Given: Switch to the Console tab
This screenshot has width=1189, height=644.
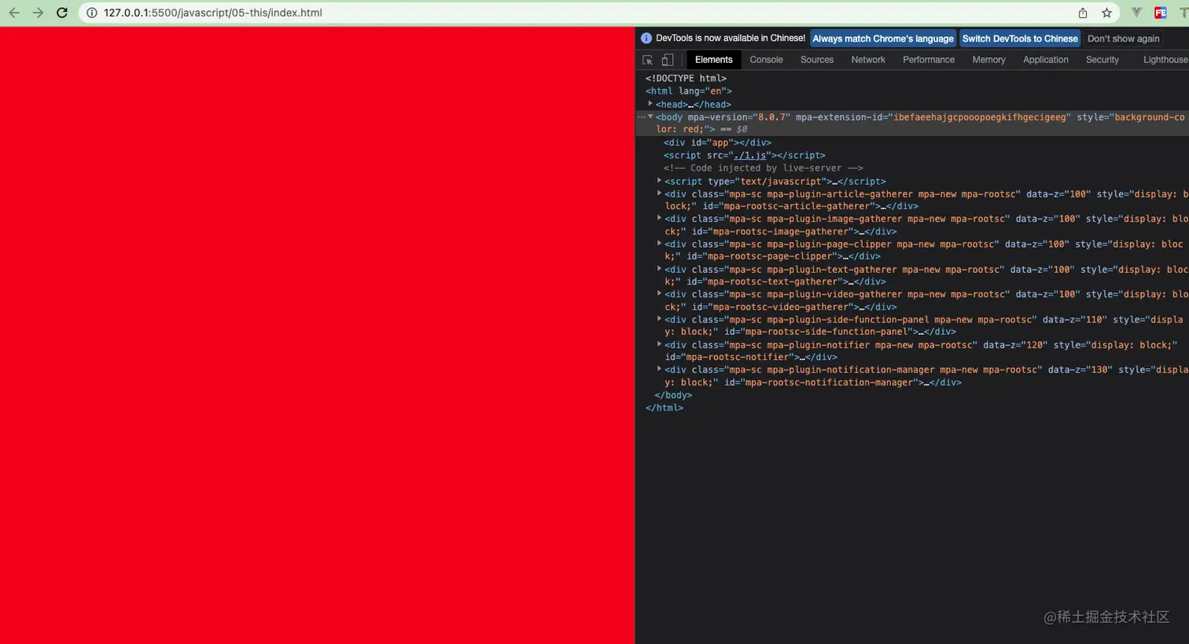Looking at the screenshot, I should pyautogui.click(x=766, y=60).
